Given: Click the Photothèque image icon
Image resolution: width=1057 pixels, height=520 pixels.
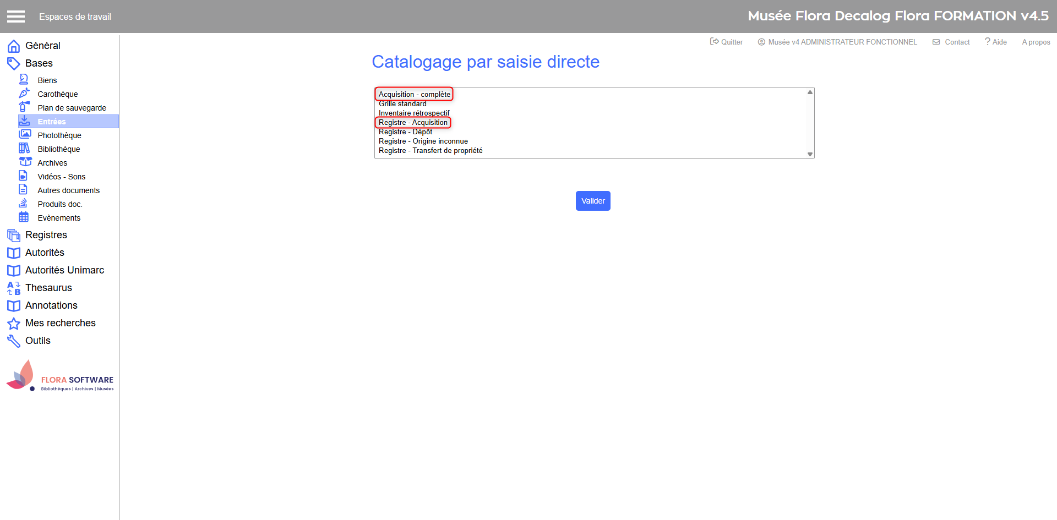Looking at the screenshot, I should [25, 134].
